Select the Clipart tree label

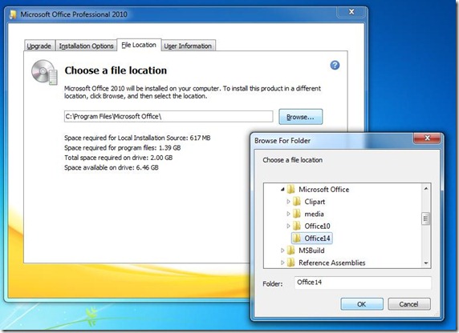tap(315, 202)
